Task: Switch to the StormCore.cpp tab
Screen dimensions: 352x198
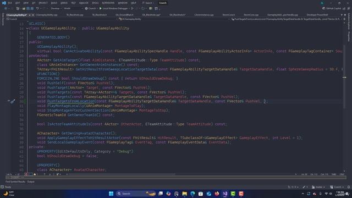Action: pyautogui.click(x=251, y=15)
